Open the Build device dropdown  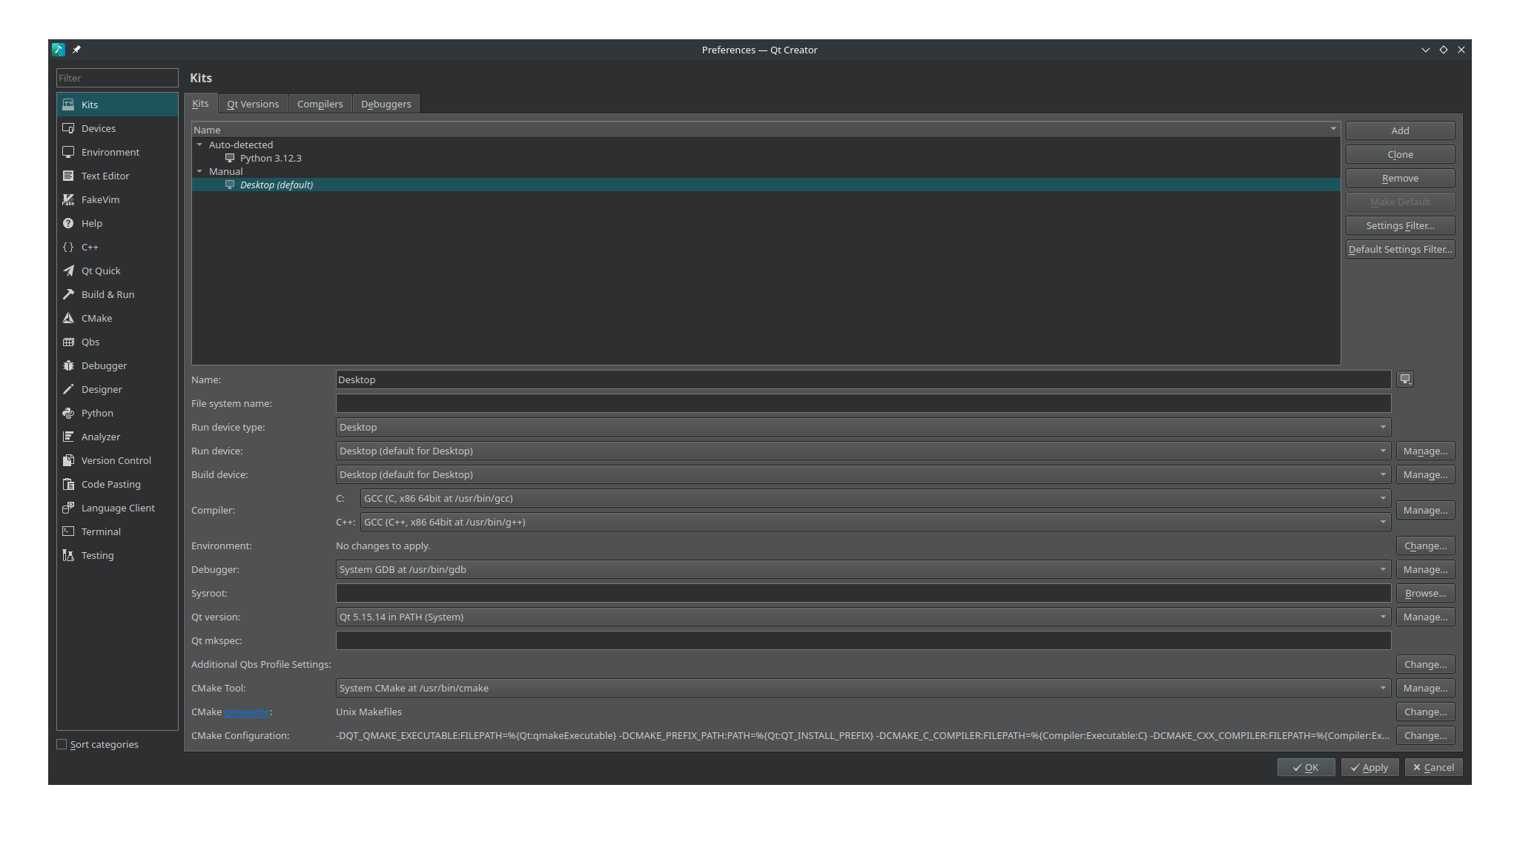click(863, 474)
